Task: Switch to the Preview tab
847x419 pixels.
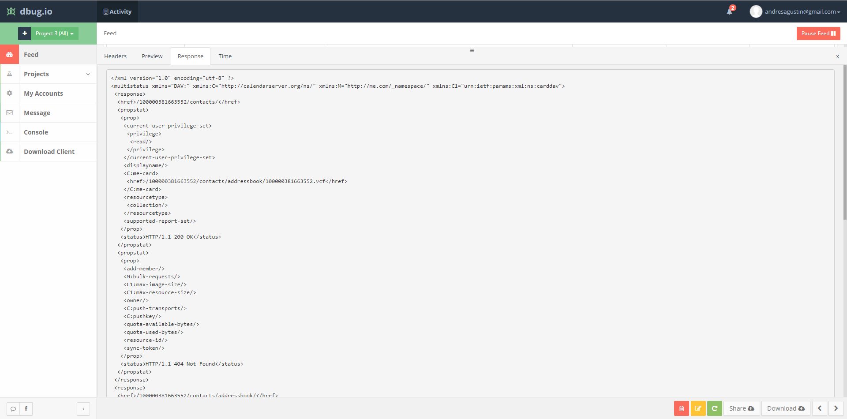Action: pos(152,56)
